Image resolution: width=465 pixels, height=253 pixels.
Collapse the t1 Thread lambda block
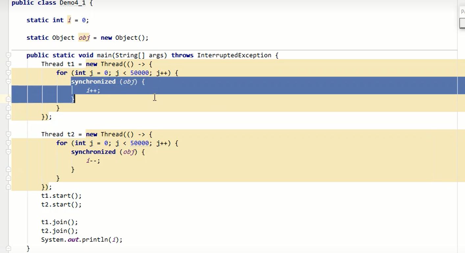click(8, 64)
